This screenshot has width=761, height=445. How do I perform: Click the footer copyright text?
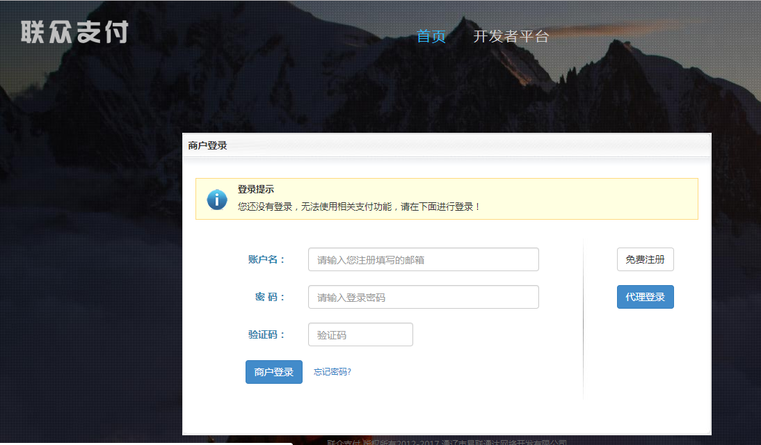[447, 442]
